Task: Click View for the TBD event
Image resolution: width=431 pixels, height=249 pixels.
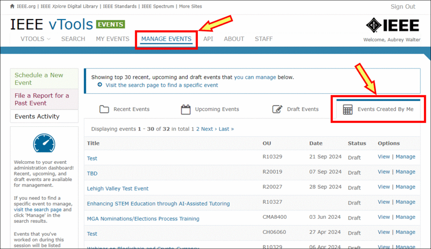Action: [x=384, y=172]
